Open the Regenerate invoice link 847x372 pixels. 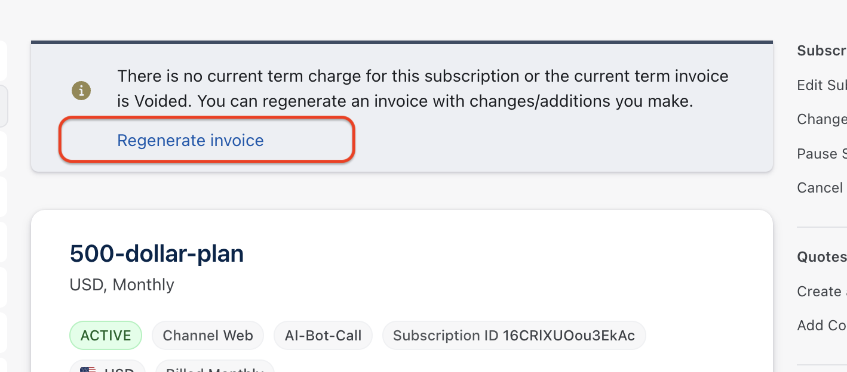click(x=191, y=141)
